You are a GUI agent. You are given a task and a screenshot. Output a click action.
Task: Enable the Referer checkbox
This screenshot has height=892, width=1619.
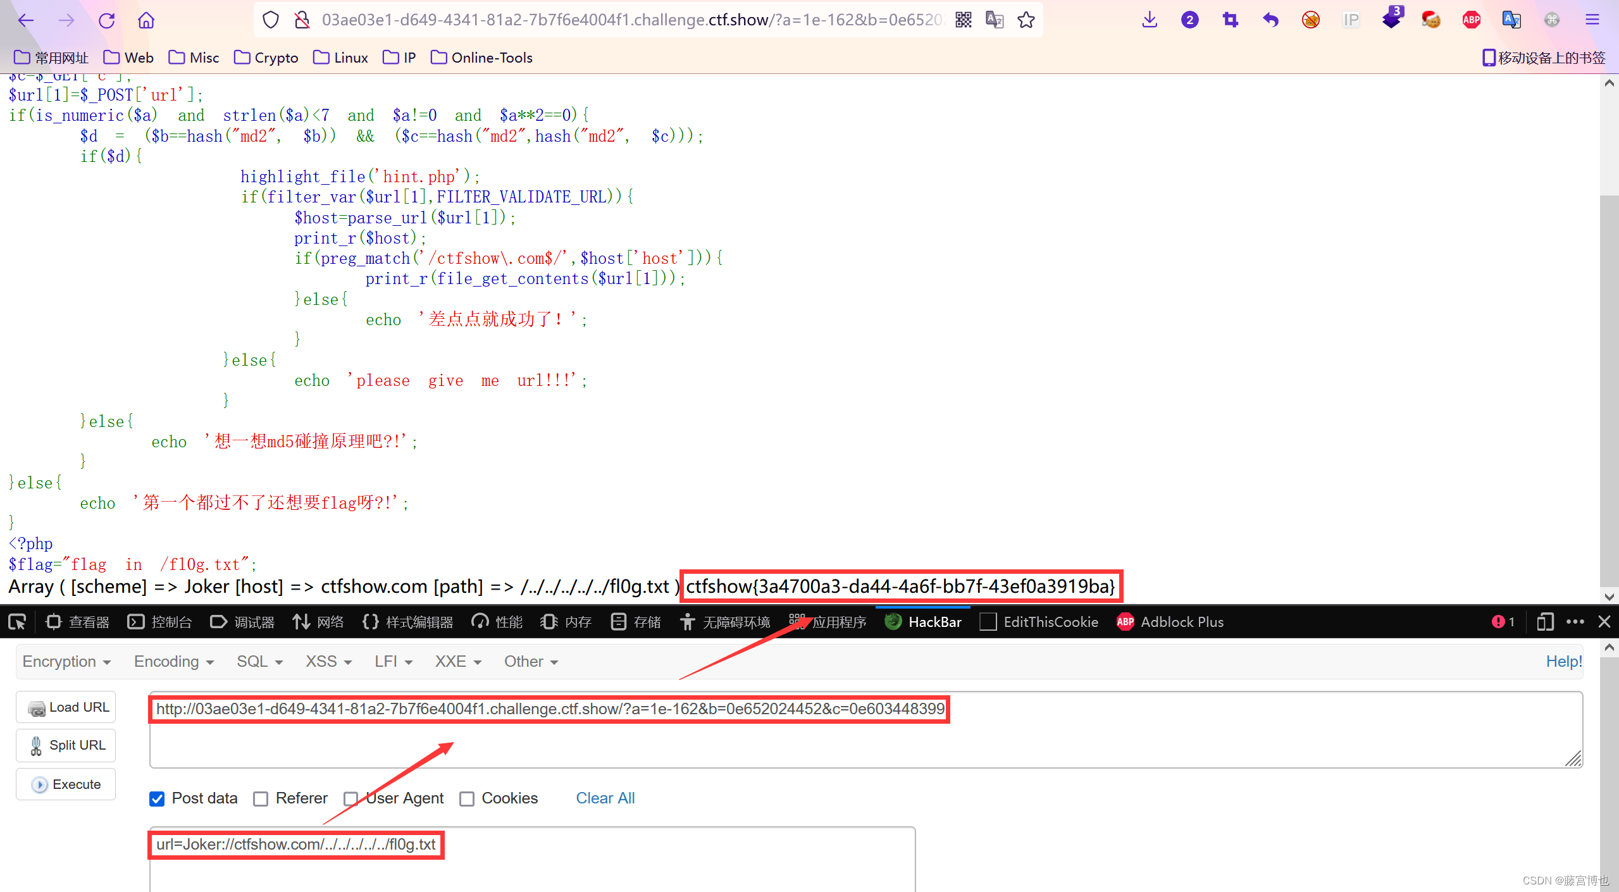[261, 799]
